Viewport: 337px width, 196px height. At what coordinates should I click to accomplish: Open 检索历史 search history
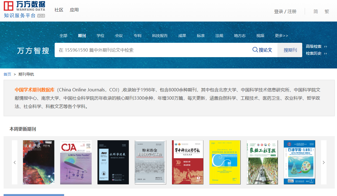click(314, 53)
